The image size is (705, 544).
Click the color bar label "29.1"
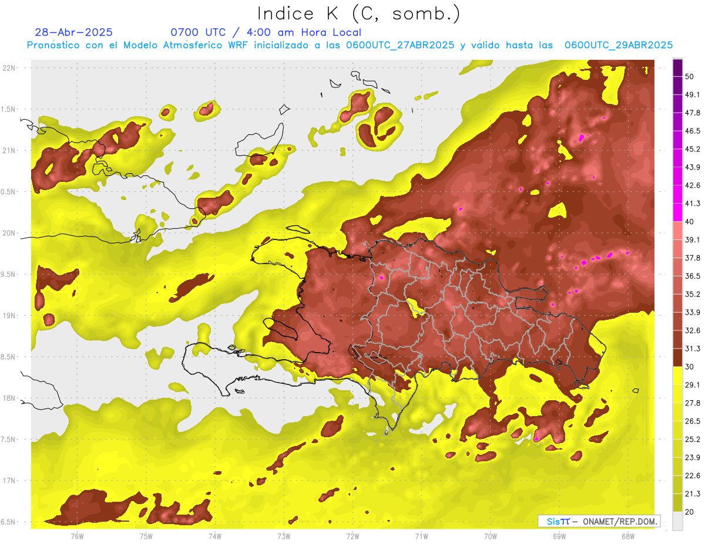click(693, 384)
